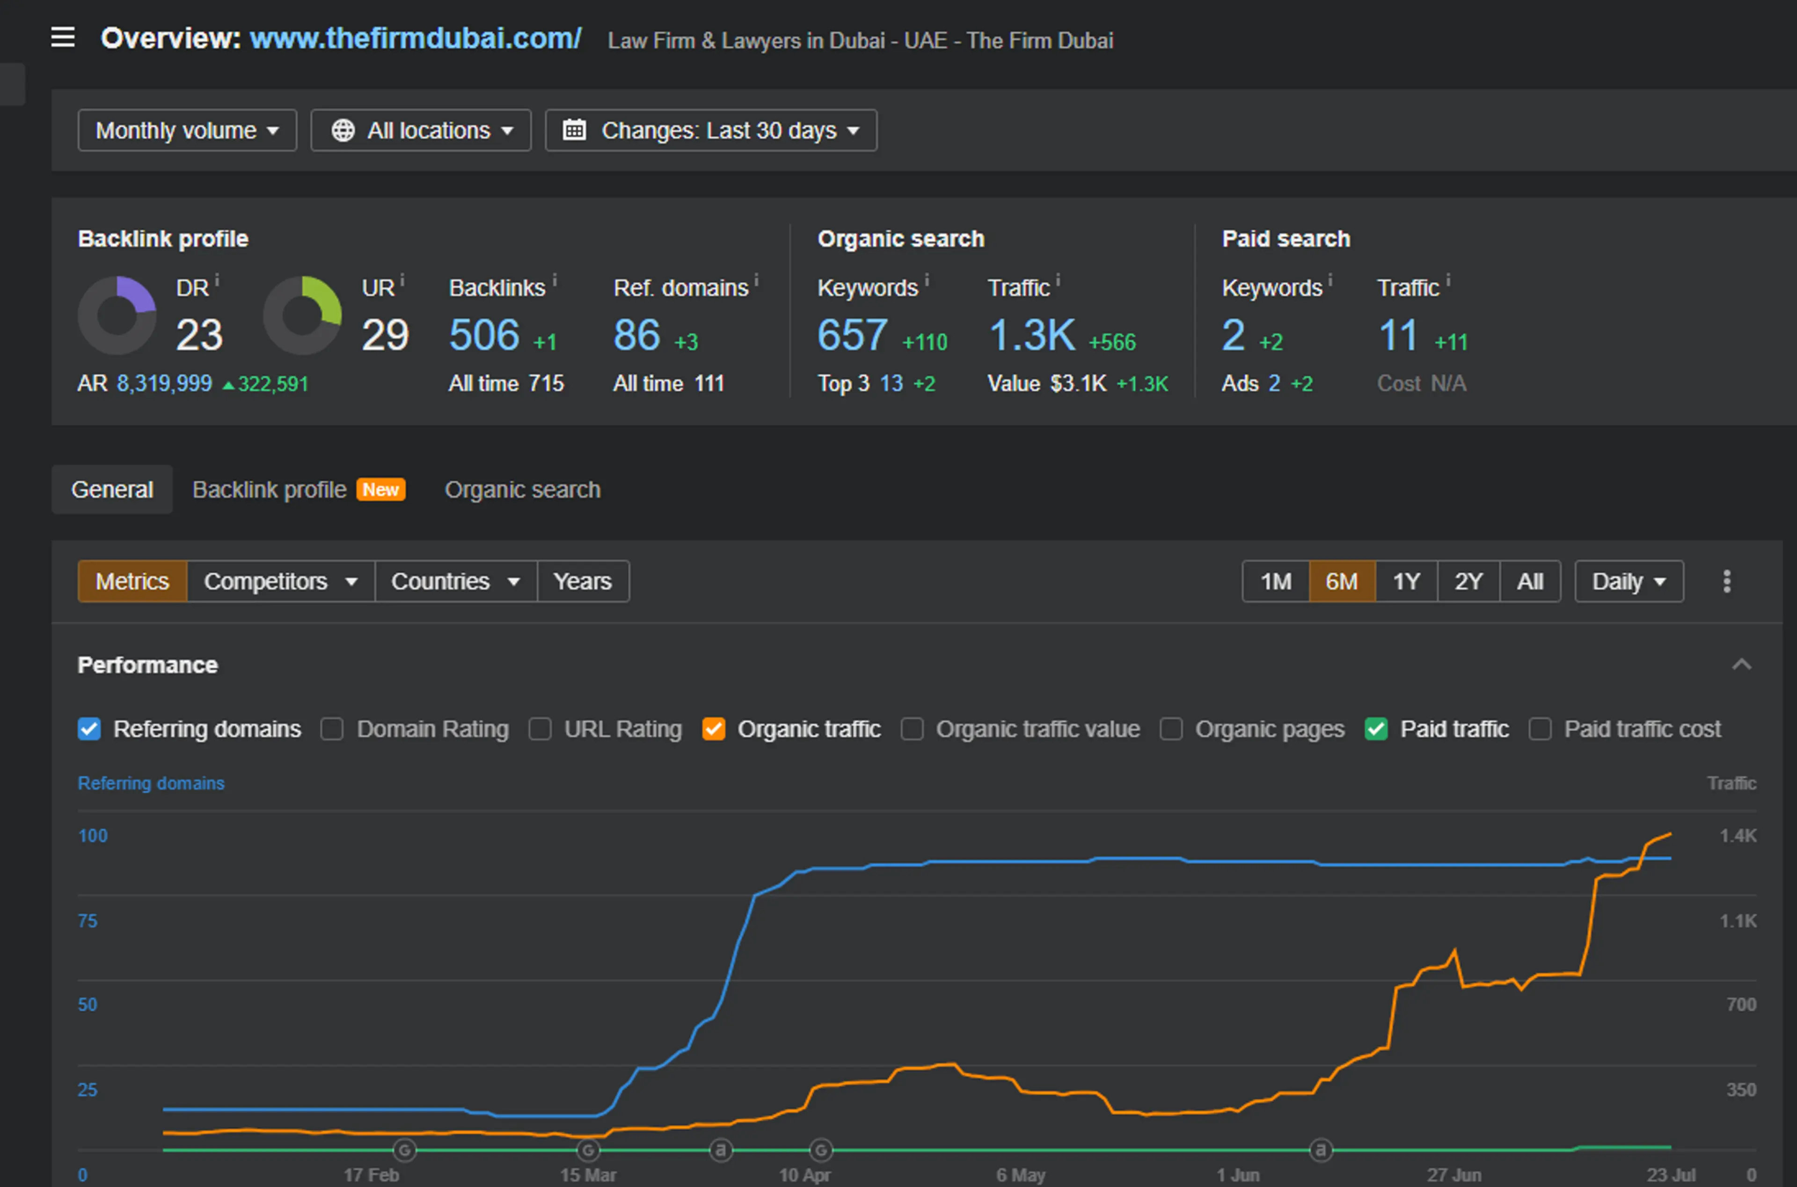
Task: Click the Organic search Traffic info icon
Action: coord(1058,281)
